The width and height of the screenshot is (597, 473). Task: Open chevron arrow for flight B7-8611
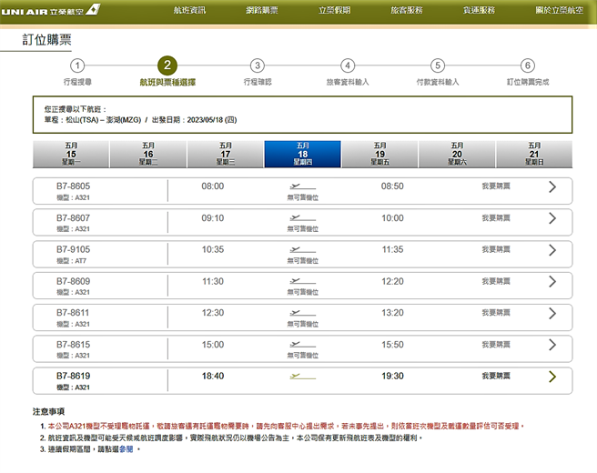pyautogui.click(x=552, y=313)
